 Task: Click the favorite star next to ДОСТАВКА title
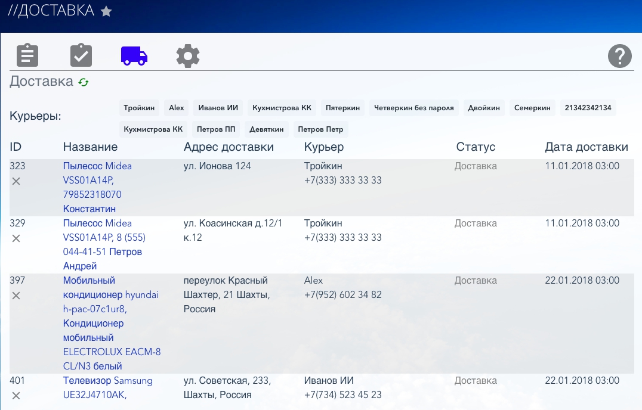[x=106, y=11]
